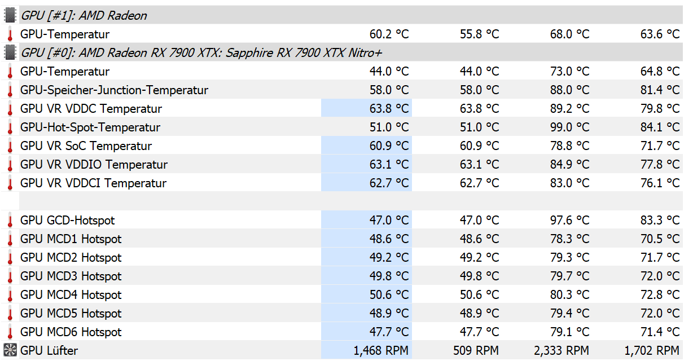The image size is (684, 361).
Task: Select the GPU VR SoC Temperatur label
Action: point(86,146)
